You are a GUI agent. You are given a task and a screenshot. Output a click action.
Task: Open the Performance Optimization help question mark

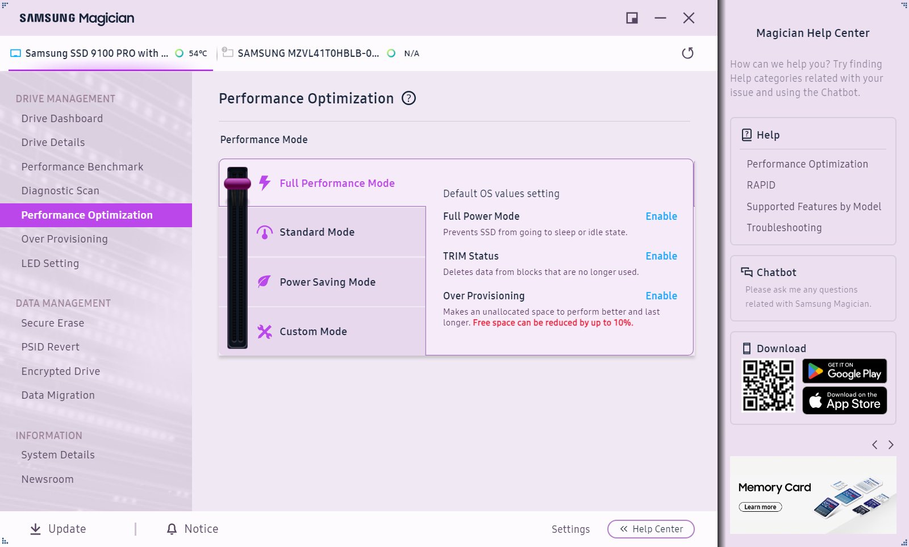click(x=408, y=98)
